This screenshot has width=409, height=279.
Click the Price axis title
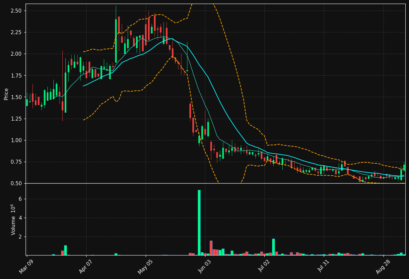pos(6,94)
